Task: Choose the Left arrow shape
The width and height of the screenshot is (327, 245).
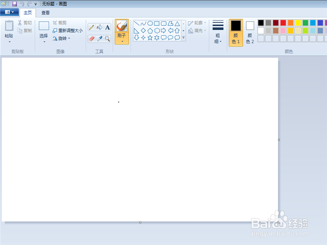Action: pos(170,31)
